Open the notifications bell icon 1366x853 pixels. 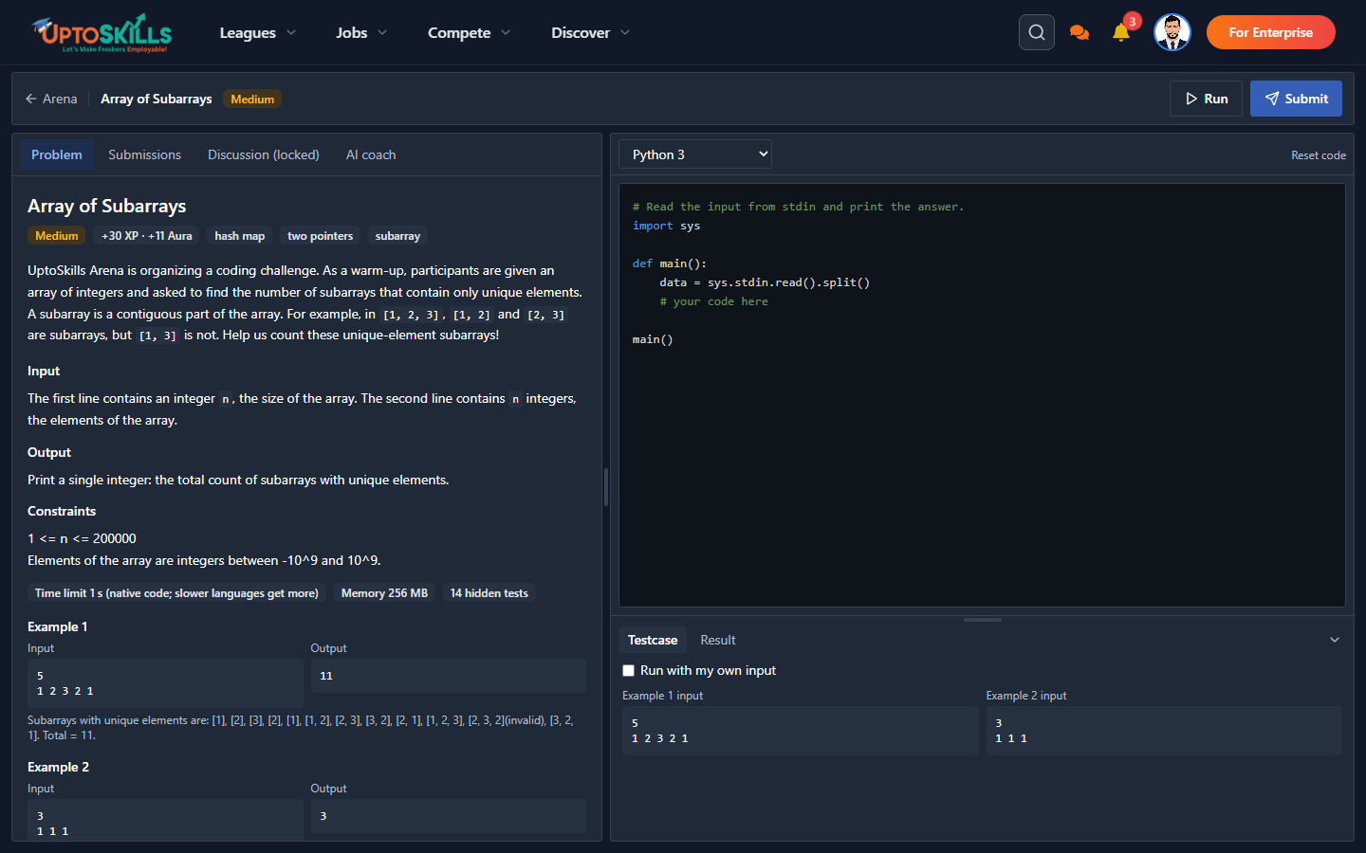[1121, 32]
